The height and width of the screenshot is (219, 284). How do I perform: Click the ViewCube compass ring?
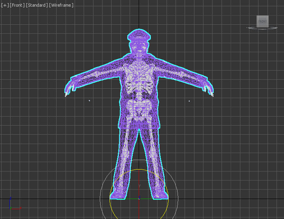[x=262, y=28]
